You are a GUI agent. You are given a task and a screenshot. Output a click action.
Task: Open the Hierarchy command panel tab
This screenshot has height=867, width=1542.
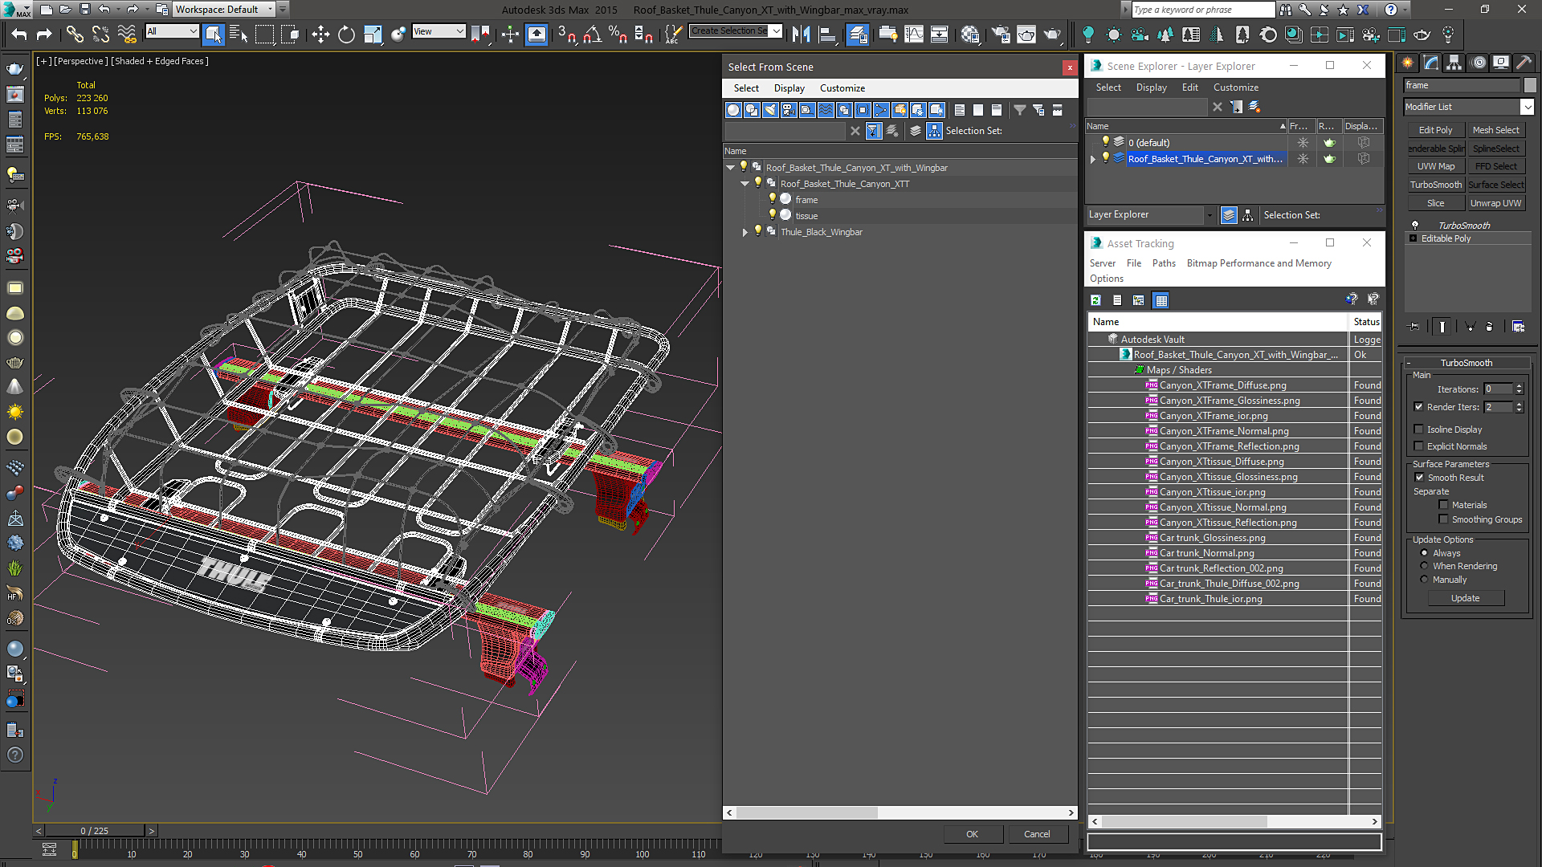pyautogui.click(x=1454, y=63)
